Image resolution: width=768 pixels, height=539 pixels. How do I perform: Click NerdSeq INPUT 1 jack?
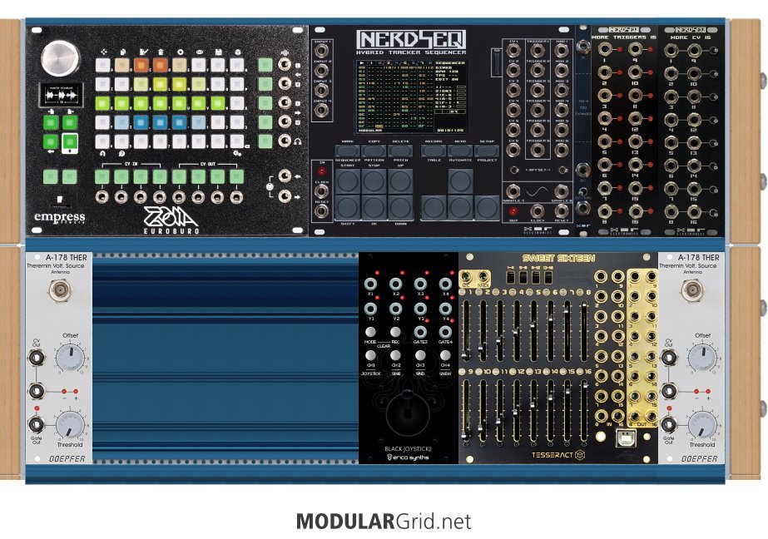click(x=321, y=51)
